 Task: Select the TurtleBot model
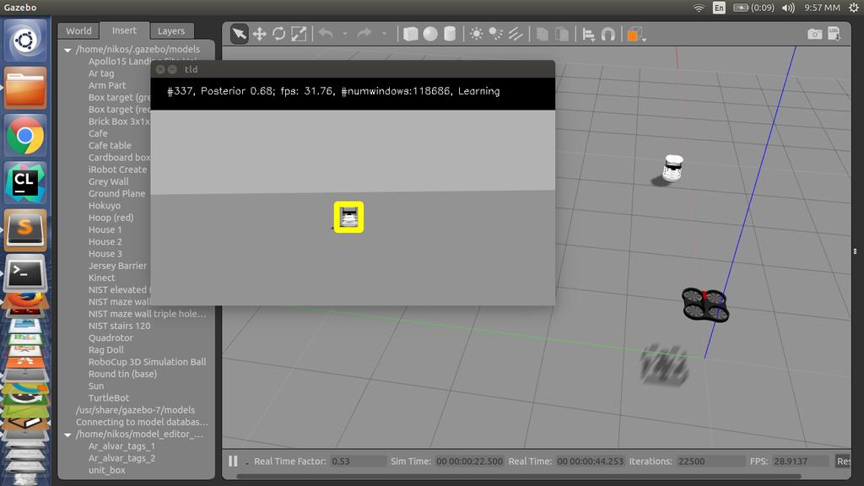coord(109,398)
